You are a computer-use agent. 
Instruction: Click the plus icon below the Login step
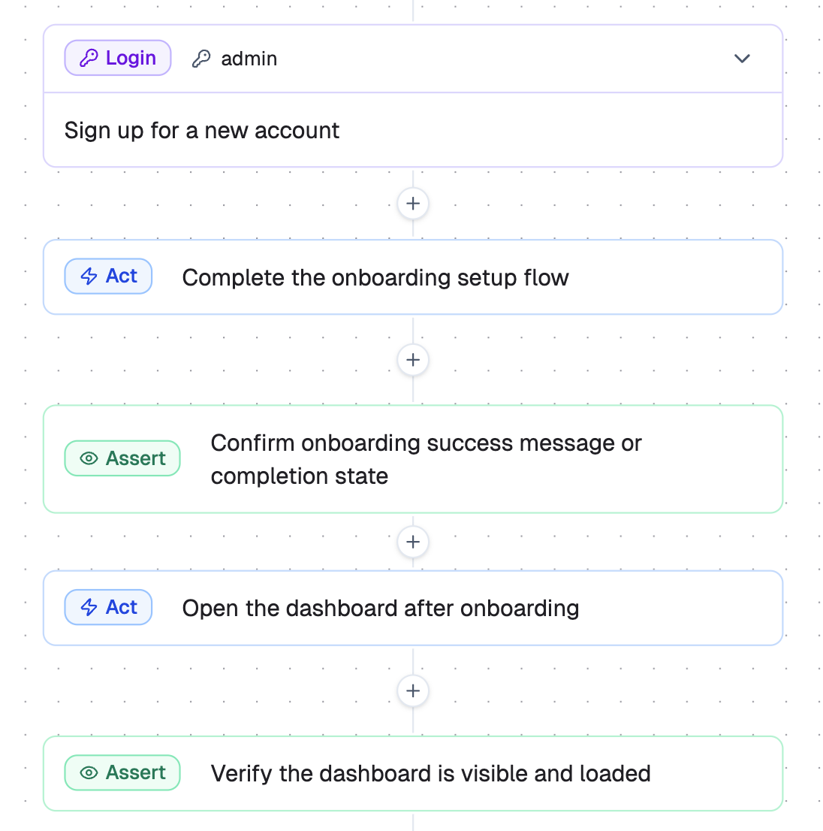point(412,204)
